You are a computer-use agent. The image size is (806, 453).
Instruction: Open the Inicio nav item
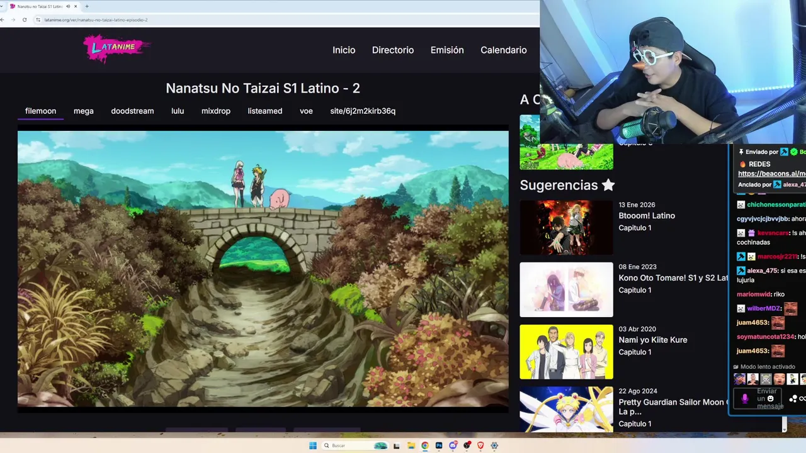pyautogui.click(x=344, y=50)
